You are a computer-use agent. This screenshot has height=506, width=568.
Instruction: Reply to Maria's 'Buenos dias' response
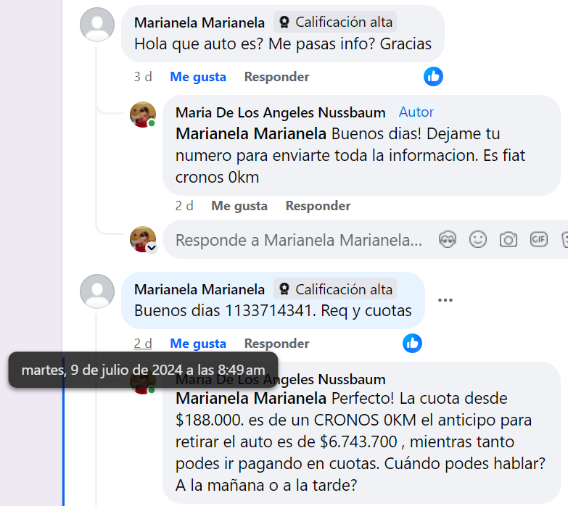[318, 206]
